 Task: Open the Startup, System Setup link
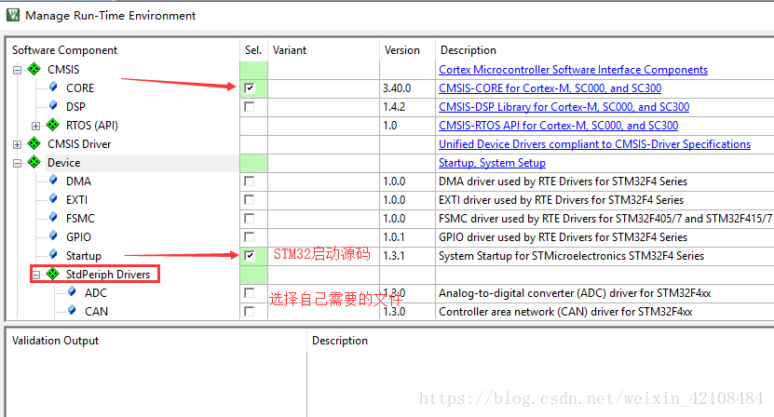click(x=492, y=163)
